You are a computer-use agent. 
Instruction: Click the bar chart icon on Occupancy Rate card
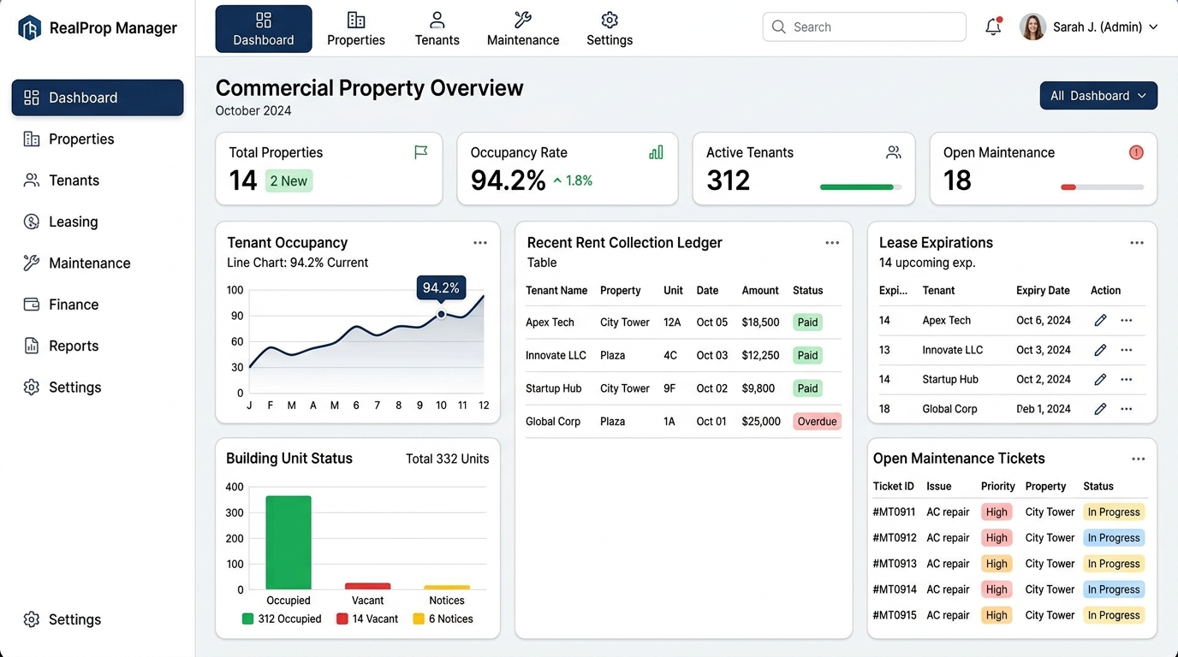656,152
